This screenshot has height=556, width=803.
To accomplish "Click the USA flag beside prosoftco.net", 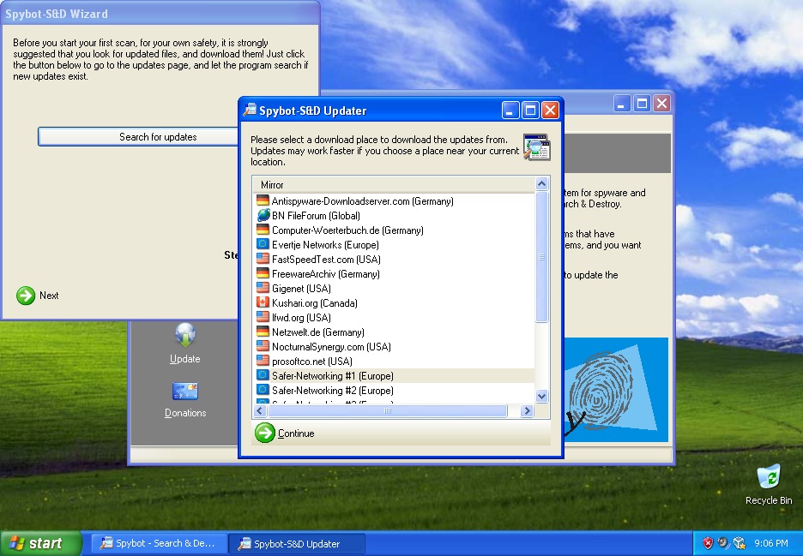I will coord(263,361).
